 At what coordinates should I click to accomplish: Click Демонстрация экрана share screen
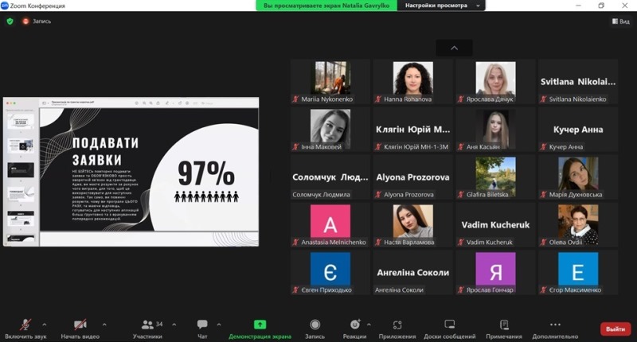point(260,328)
